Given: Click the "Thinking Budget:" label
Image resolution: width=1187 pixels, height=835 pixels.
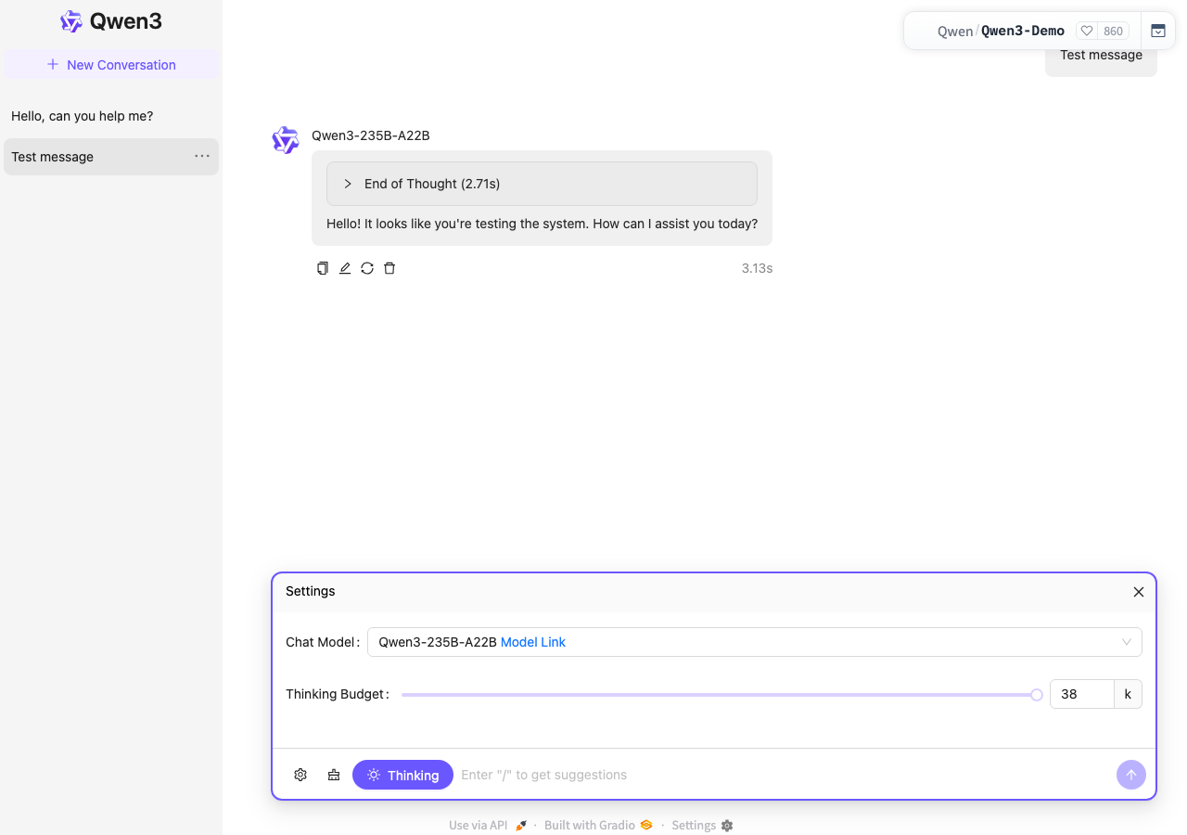Looking at the screenshot, I should (338, 694).
